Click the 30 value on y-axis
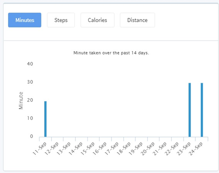This screenshot has height=173, width=219. pos(30,82)
